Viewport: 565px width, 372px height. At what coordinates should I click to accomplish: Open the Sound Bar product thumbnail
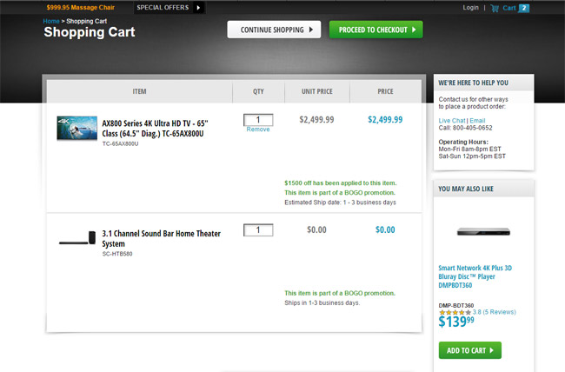click(x=77, y=238)
